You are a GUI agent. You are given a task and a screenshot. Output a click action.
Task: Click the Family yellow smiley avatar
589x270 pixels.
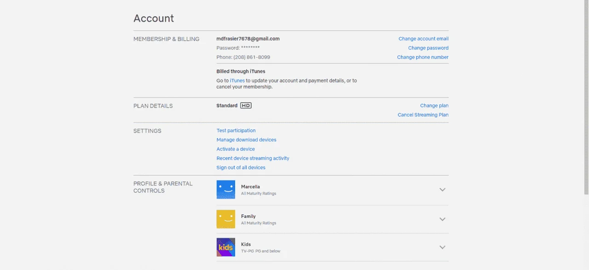pos(225,219)
